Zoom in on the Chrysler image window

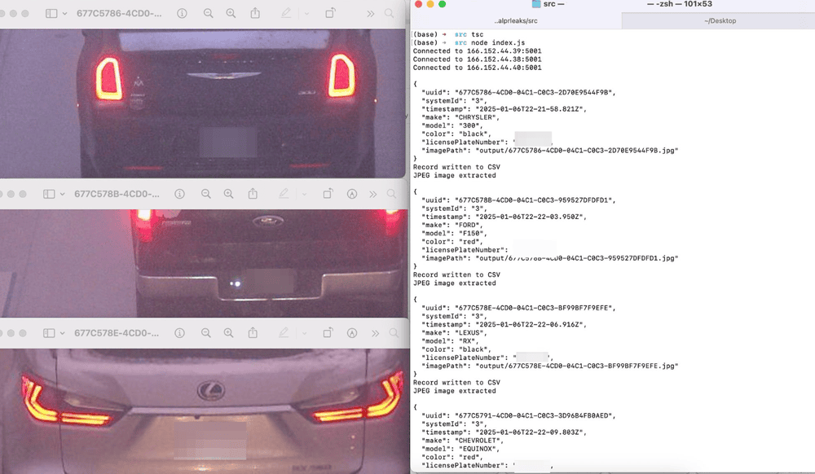tap(231, 14)
